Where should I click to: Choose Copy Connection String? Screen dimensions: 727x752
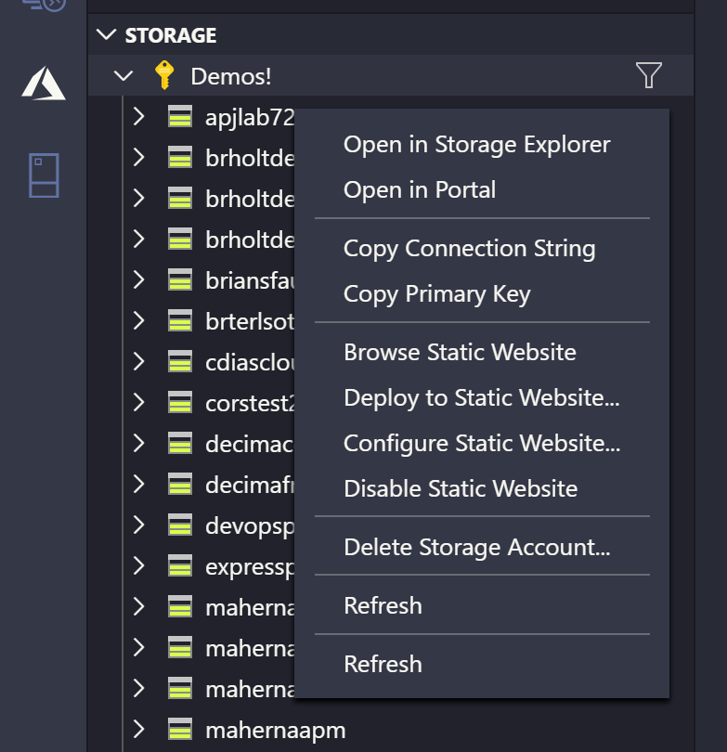[469, 248]
